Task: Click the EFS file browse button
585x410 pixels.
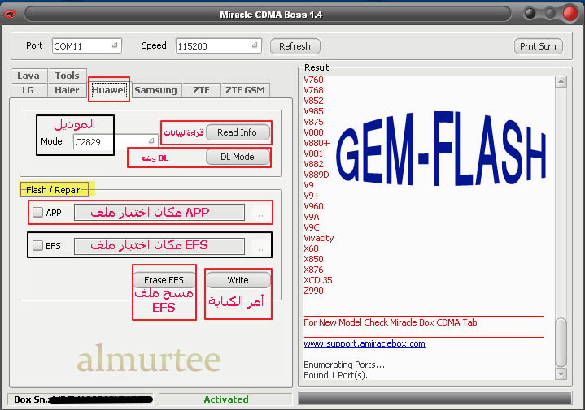Action: pos(260,248)
